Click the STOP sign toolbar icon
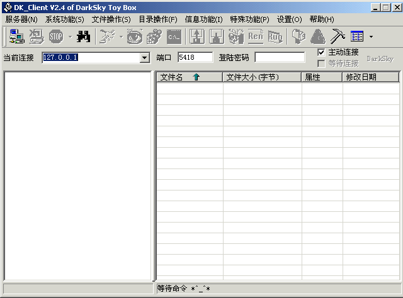The image size is (403, 298). [x=56, y=36]
